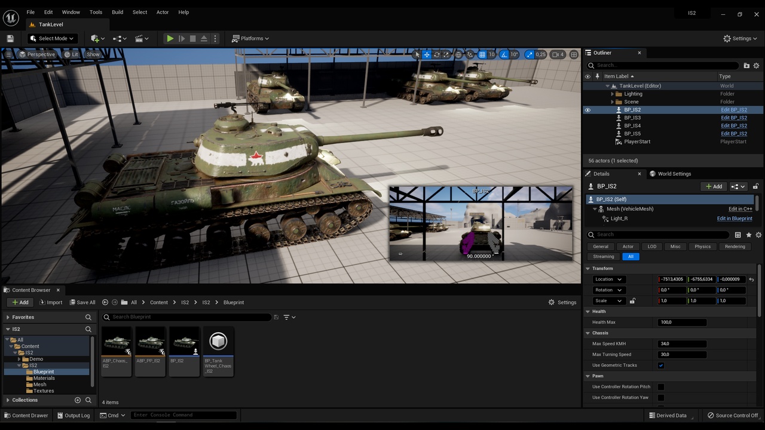765x430 pixels.
Task: Start Play in Editor with the green arrow
Action: click(x=170, y=38)
